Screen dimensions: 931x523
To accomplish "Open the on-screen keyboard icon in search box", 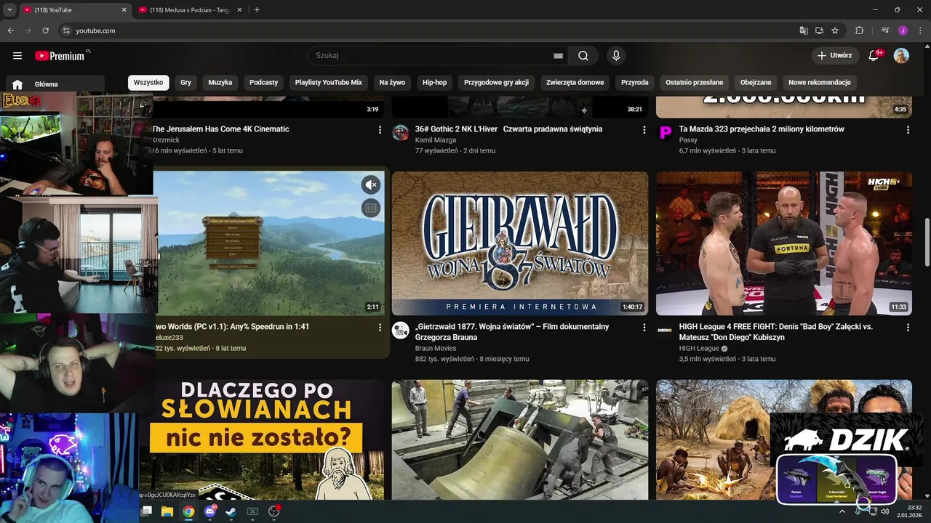I will 558,56.
